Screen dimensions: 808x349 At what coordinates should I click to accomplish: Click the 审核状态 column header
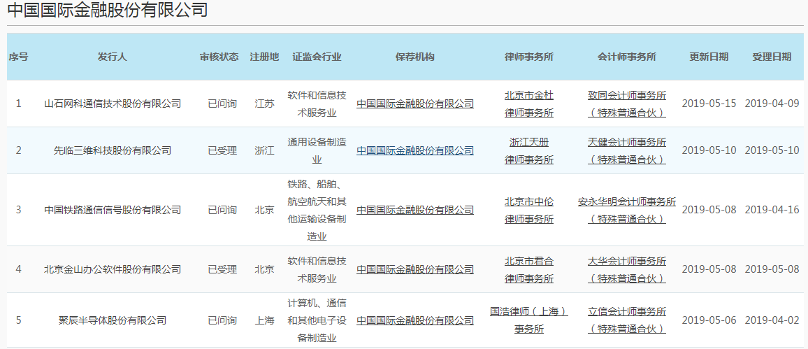219,57
